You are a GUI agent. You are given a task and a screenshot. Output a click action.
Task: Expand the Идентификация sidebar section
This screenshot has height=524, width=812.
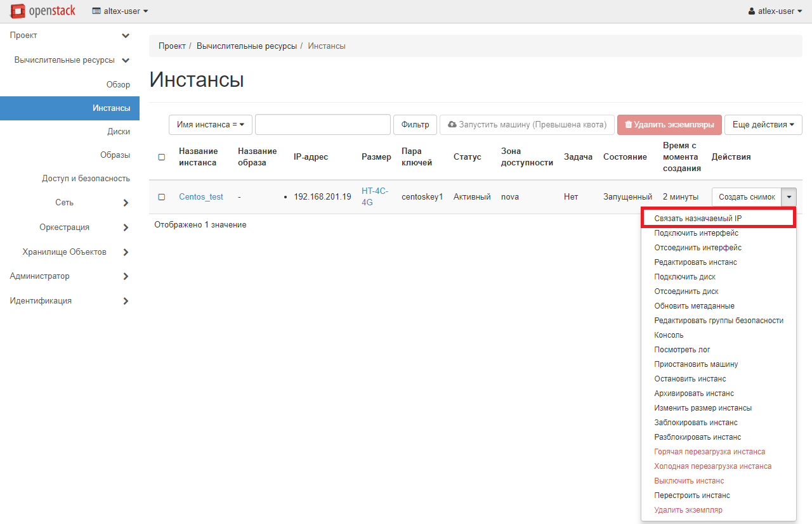(x=126, y=301)
